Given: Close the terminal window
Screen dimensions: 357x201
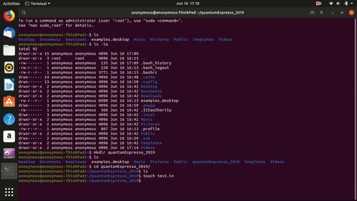Looking at the screenshot, I should coord(351,12).
